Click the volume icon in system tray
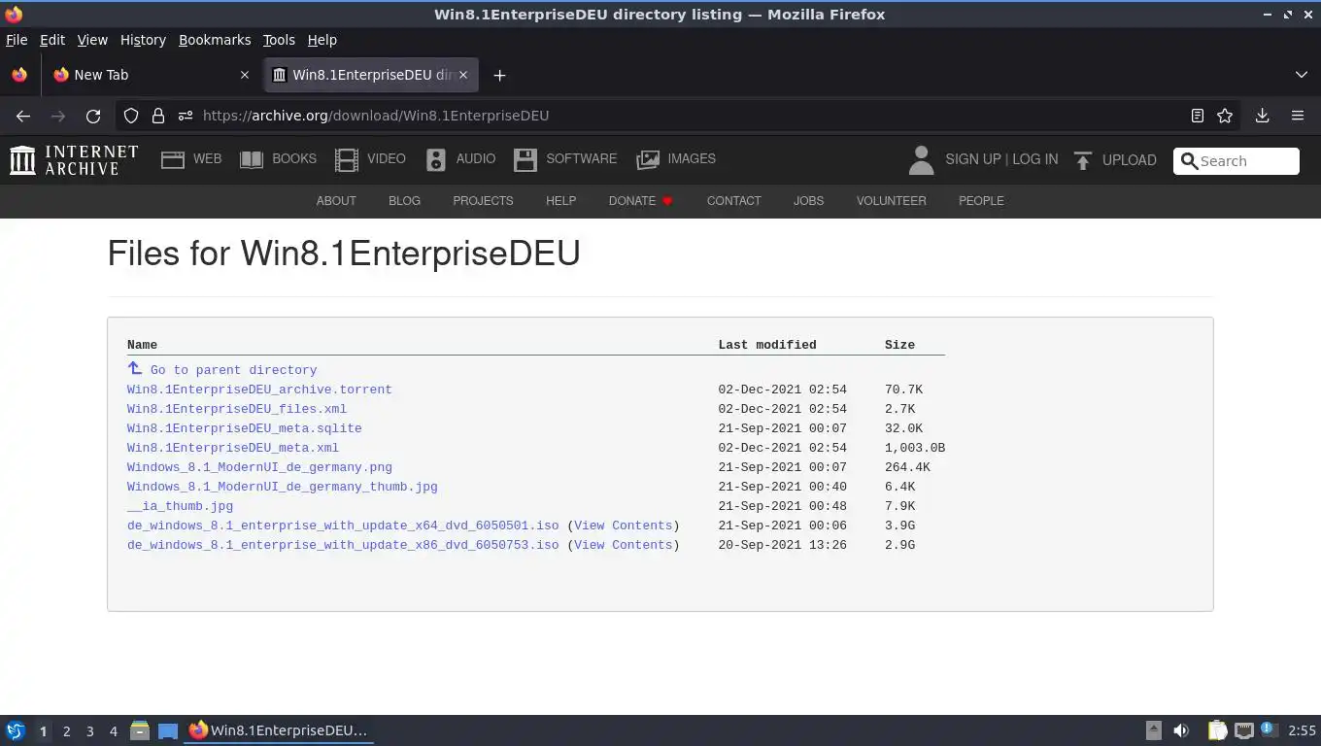1321x746 pixels. coord(1181,730)
